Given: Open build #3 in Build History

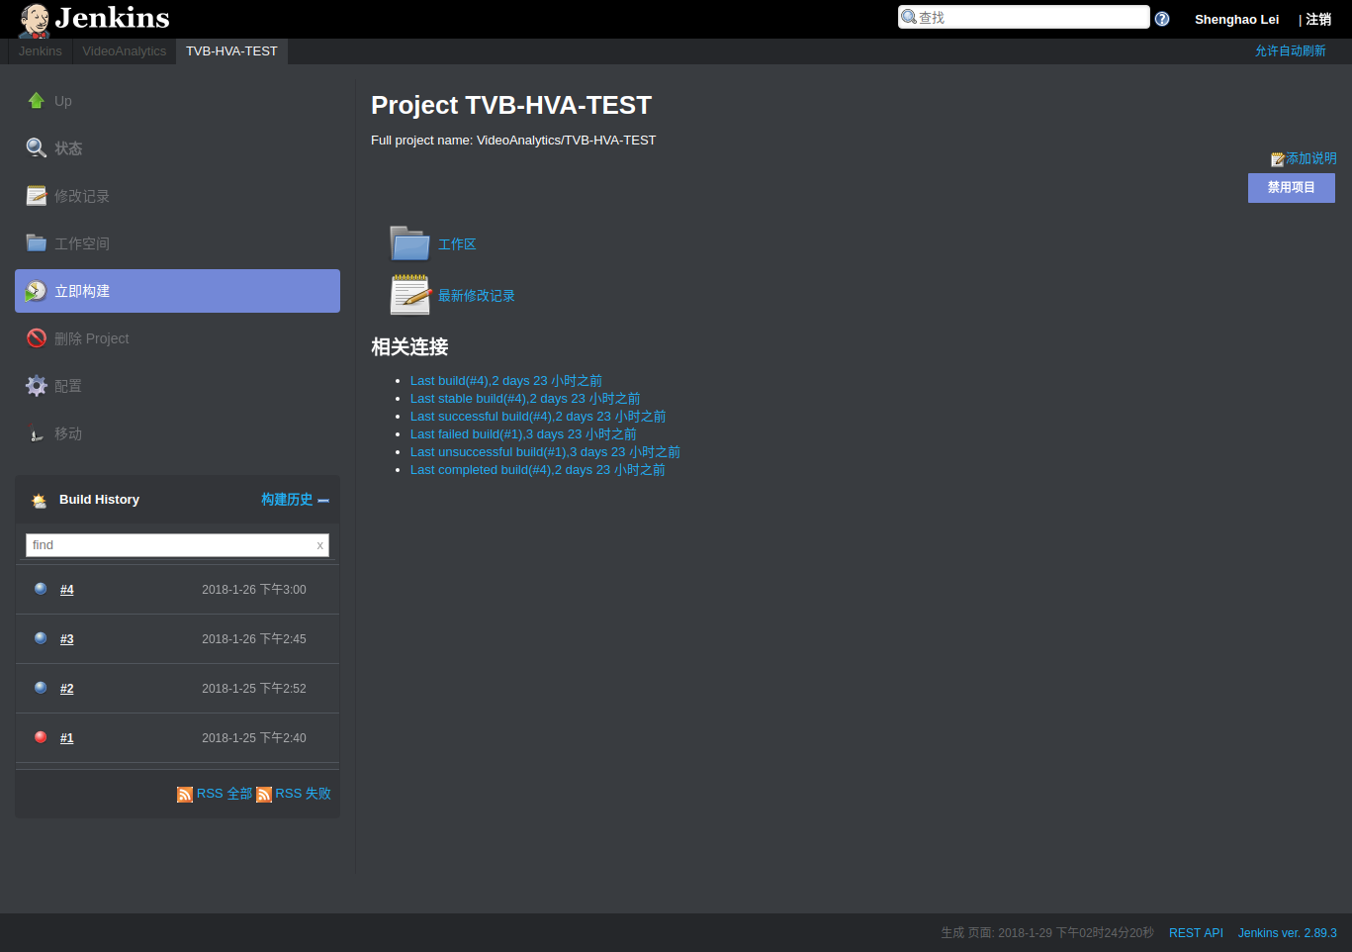Looking at the screenshot, I should 67,639.
